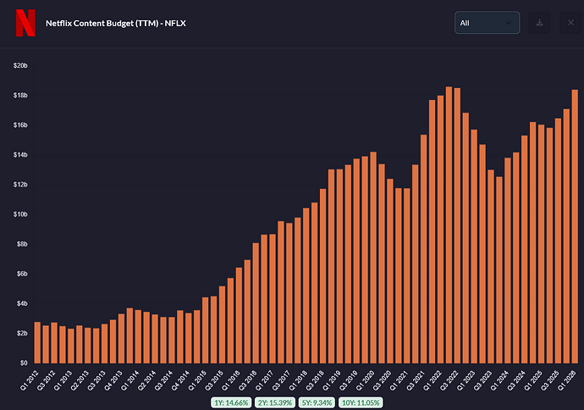Click the Q1 2024 x-axis label
Image resolution: width=584 pixels, height=410 pixels.
pyautogui.click(x=500, y=381)
